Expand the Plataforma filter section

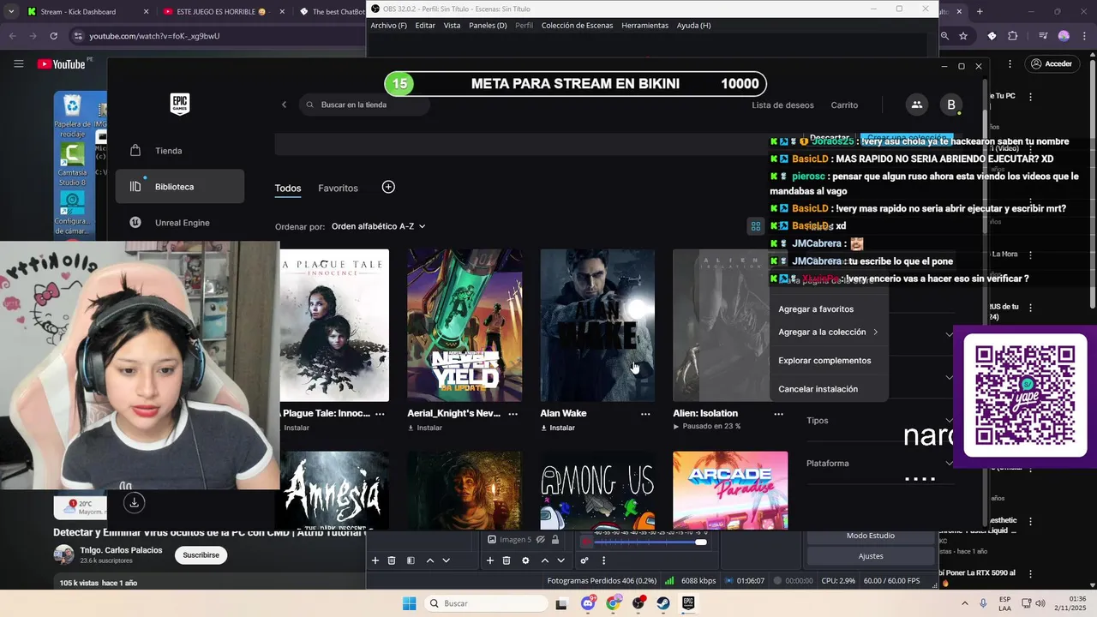click(x=880, y=464)
